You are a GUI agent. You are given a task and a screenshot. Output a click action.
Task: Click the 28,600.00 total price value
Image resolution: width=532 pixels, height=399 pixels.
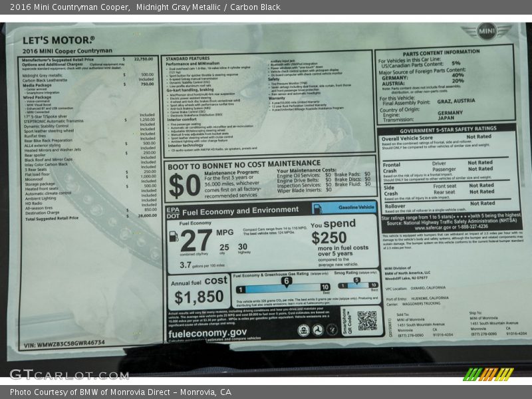coord(147,215)
